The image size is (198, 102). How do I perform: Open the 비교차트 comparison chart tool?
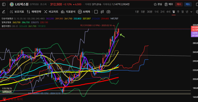click(x=51, y=12)
